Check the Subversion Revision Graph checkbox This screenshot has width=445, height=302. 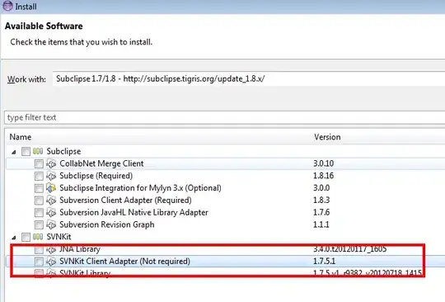click(x=39, y=224)
